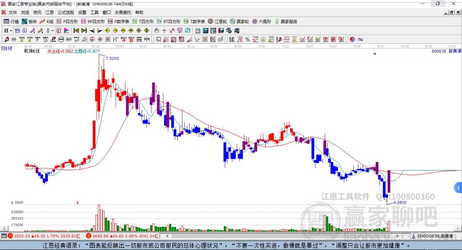Click the truck icon on toolbar
The image size is (462, 250).
click(236, 31)
